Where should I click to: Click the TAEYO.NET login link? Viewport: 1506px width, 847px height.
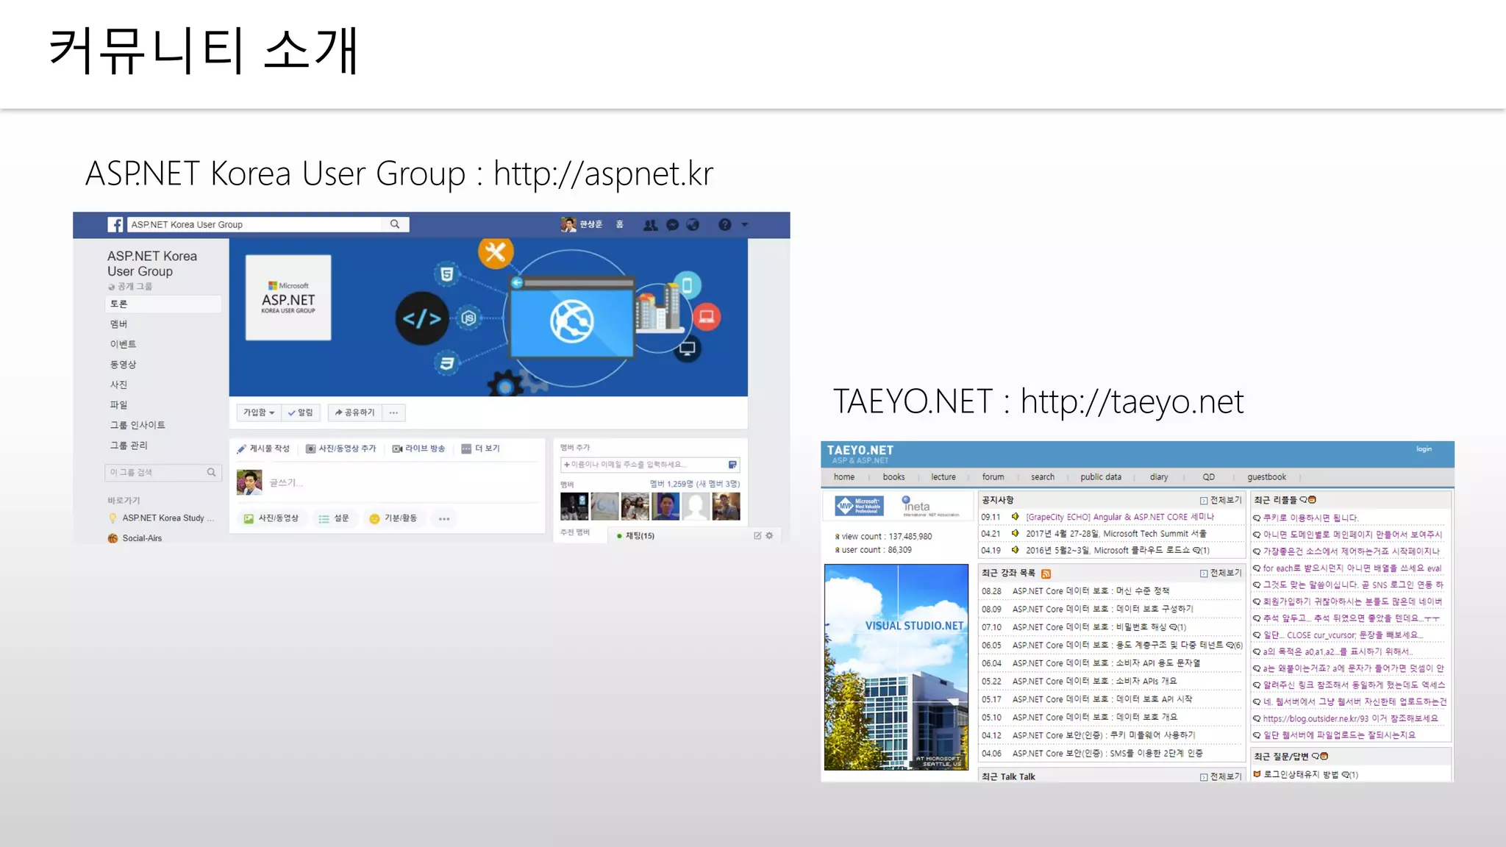[1424, 449]
